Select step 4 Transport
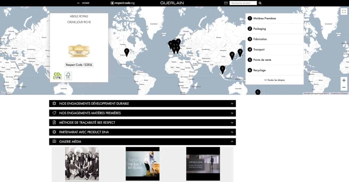This screenshot has width=349, height=182. pyautogui.click(x=275, y=49)
